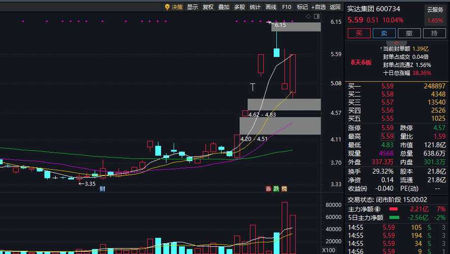Add stock with +自选 button
This screenshot has width=450, height=254.
tap(318, 7)
